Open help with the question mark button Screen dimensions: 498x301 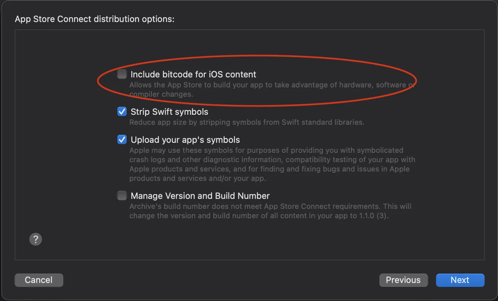pos(36,239)
